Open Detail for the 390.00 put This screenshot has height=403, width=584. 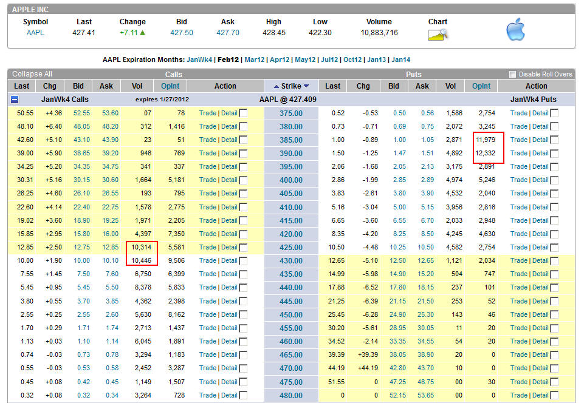[x=540, y=154]
